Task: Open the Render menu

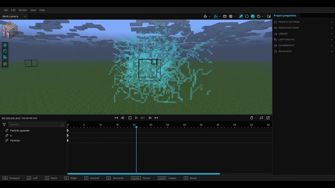Action: pos(23,10)
